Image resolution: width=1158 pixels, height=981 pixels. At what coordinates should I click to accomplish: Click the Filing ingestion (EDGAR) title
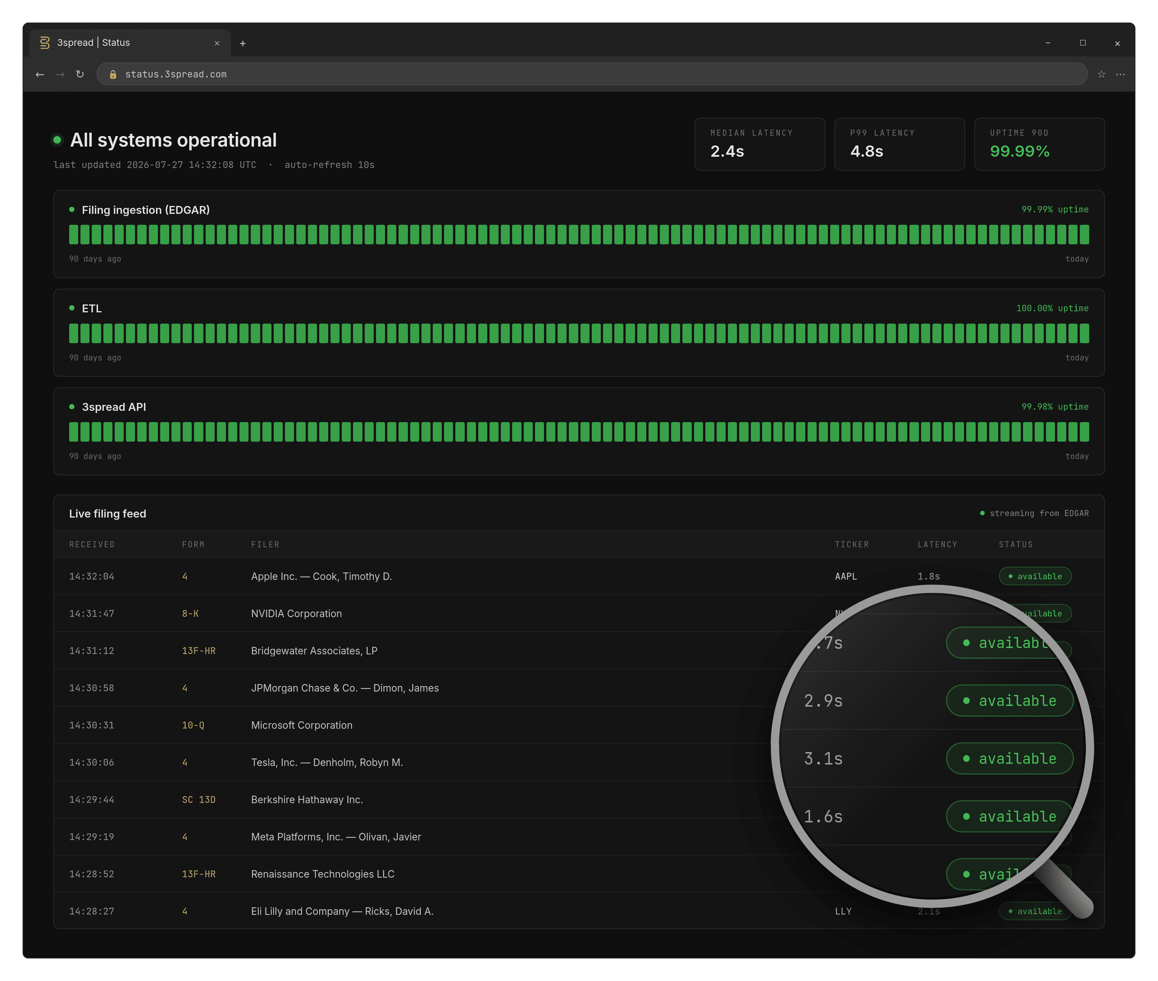point(146,210)
